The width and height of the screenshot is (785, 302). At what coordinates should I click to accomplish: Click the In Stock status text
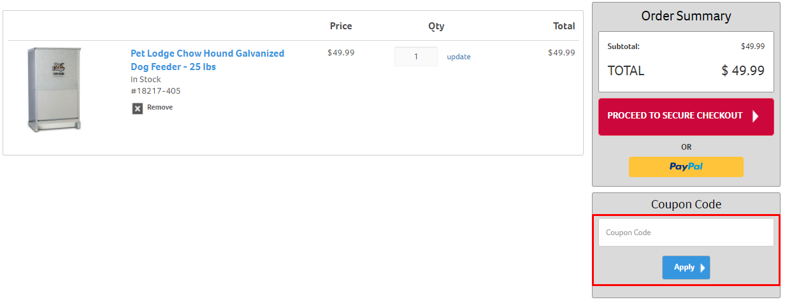click(146, 80)
